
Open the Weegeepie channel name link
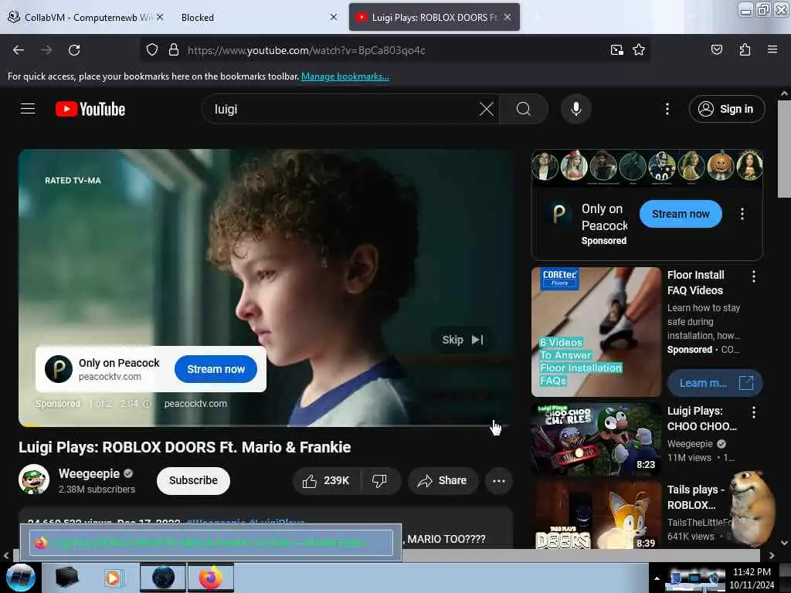tap(89, 473)
